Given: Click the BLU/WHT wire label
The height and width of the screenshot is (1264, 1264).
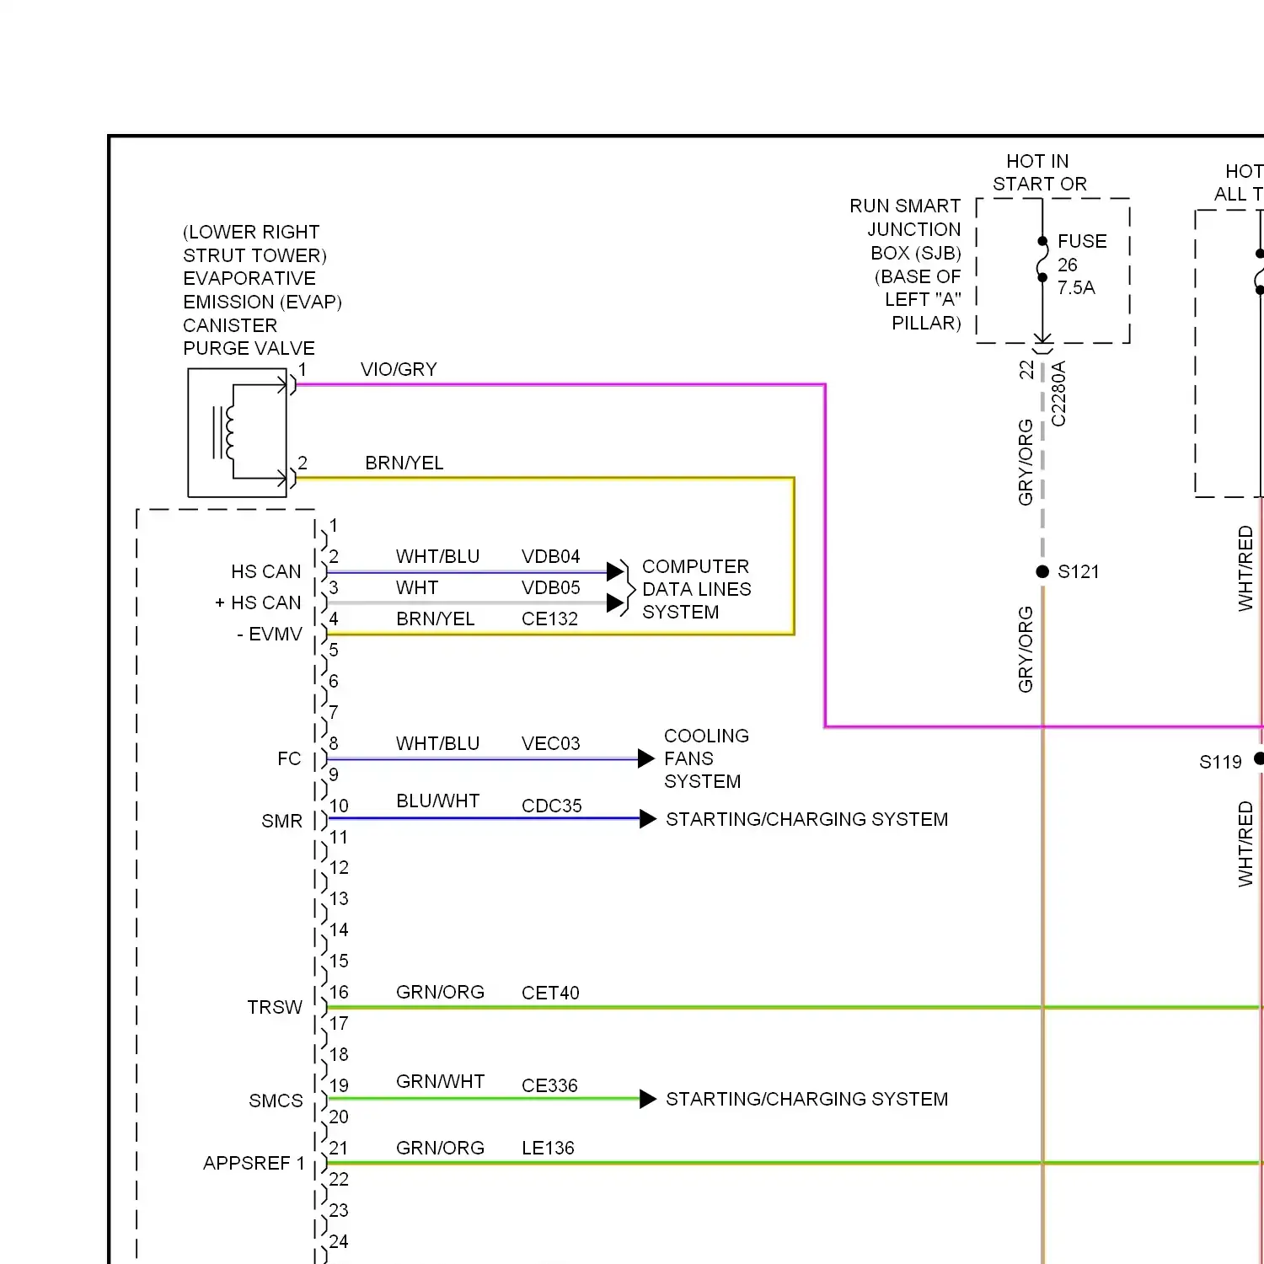Looking at the screenshot, I should coord(437,801).
